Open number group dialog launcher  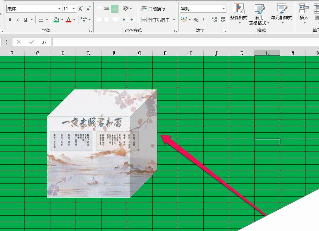point(225,31)
